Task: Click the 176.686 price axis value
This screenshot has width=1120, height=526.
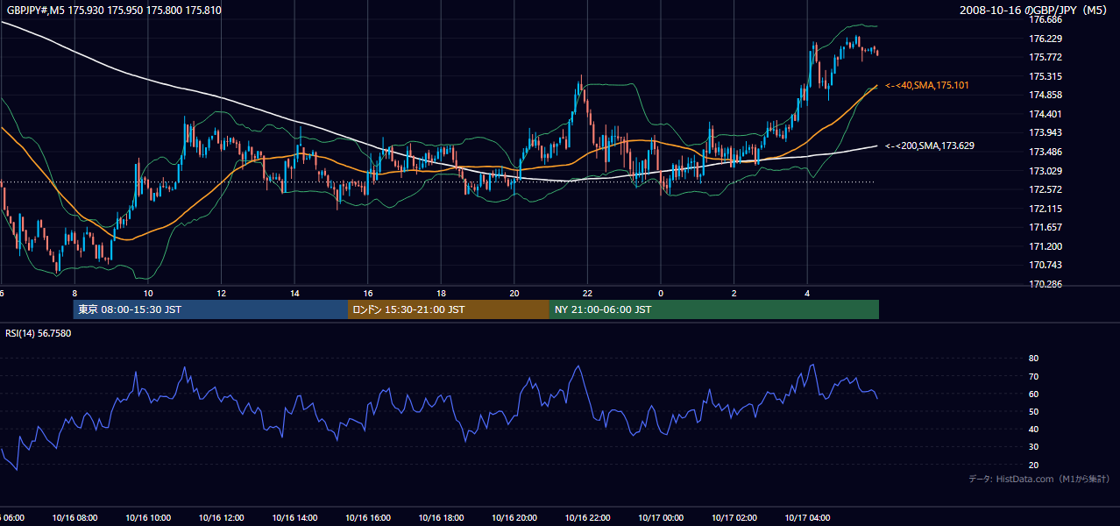Action: (1046, 19)
